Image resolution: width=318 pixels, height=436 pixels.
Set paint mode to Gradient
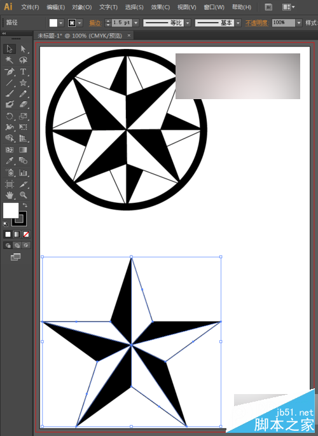(17, 235)
